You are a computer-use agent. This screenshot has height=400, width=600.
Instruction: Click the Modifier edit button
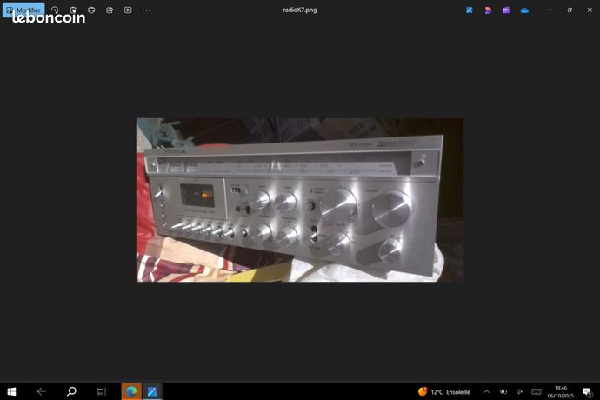click(x=23, y=10)
